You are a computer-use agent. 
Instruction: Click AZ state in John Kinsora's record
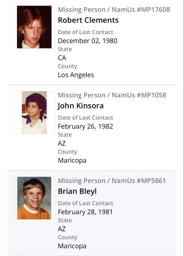coord(62,143)
